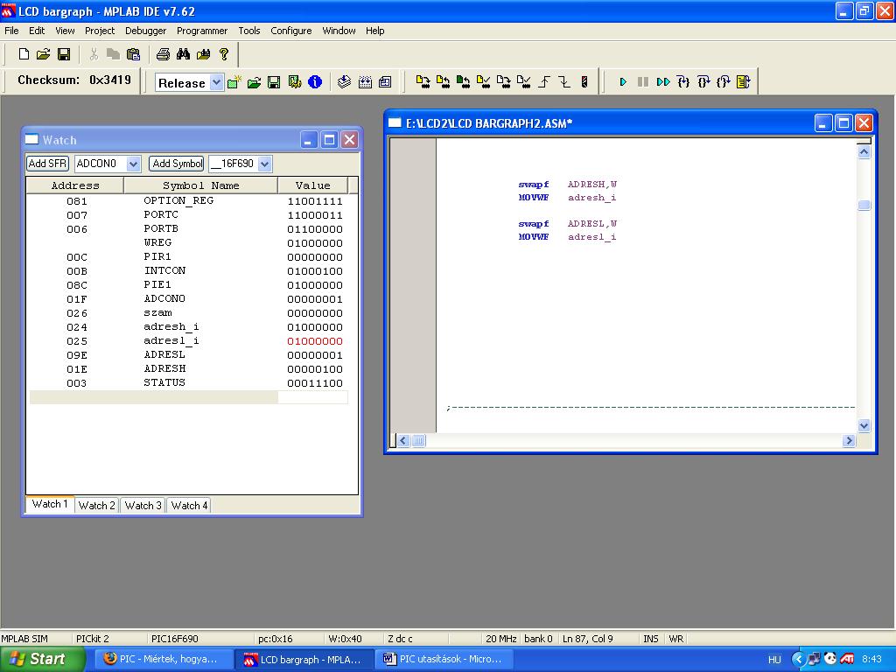This screenshot has height=672, width=896.
Task: Create a new project with the green star icon
Action: coord(234,82)
